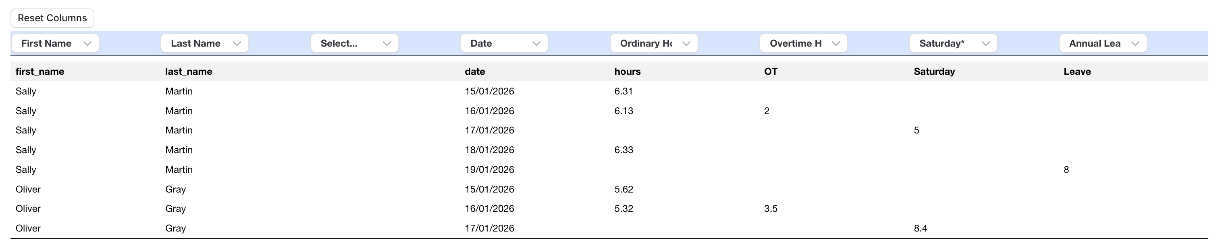This screenshot has width=1218, height=246.
Task: Click the Leave header cell
Action: (x=1077, y=72)
